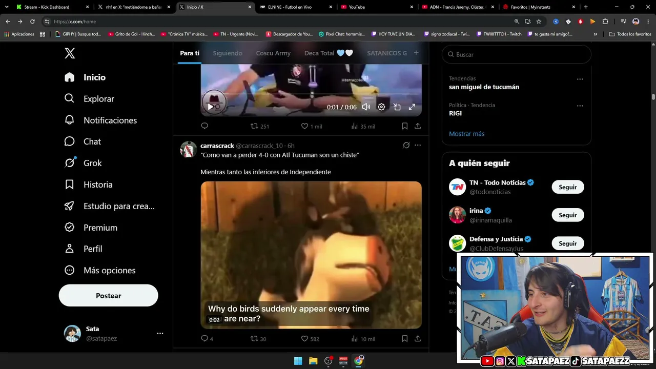Click the Mostrar más trends link
The height and width of the screenshot is (369, 656).
[467, 134]
